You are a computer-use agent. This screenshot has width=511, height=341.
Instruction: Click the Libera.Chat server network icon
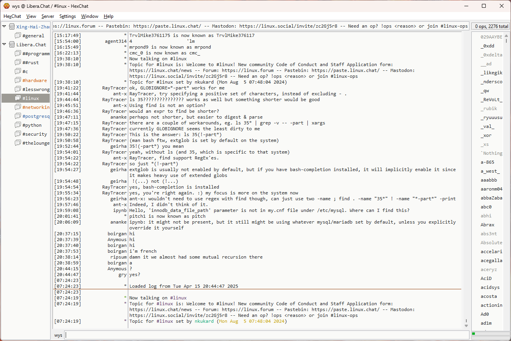[12, 45]
